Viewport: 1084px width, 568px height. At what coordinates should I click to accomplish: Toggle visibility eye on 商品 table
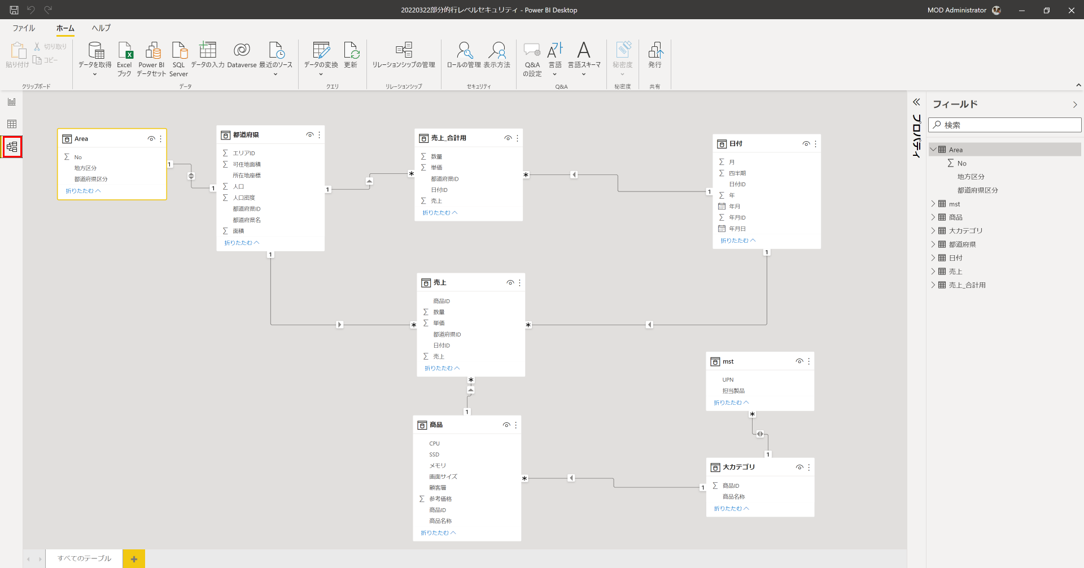[x=506, y=425]
